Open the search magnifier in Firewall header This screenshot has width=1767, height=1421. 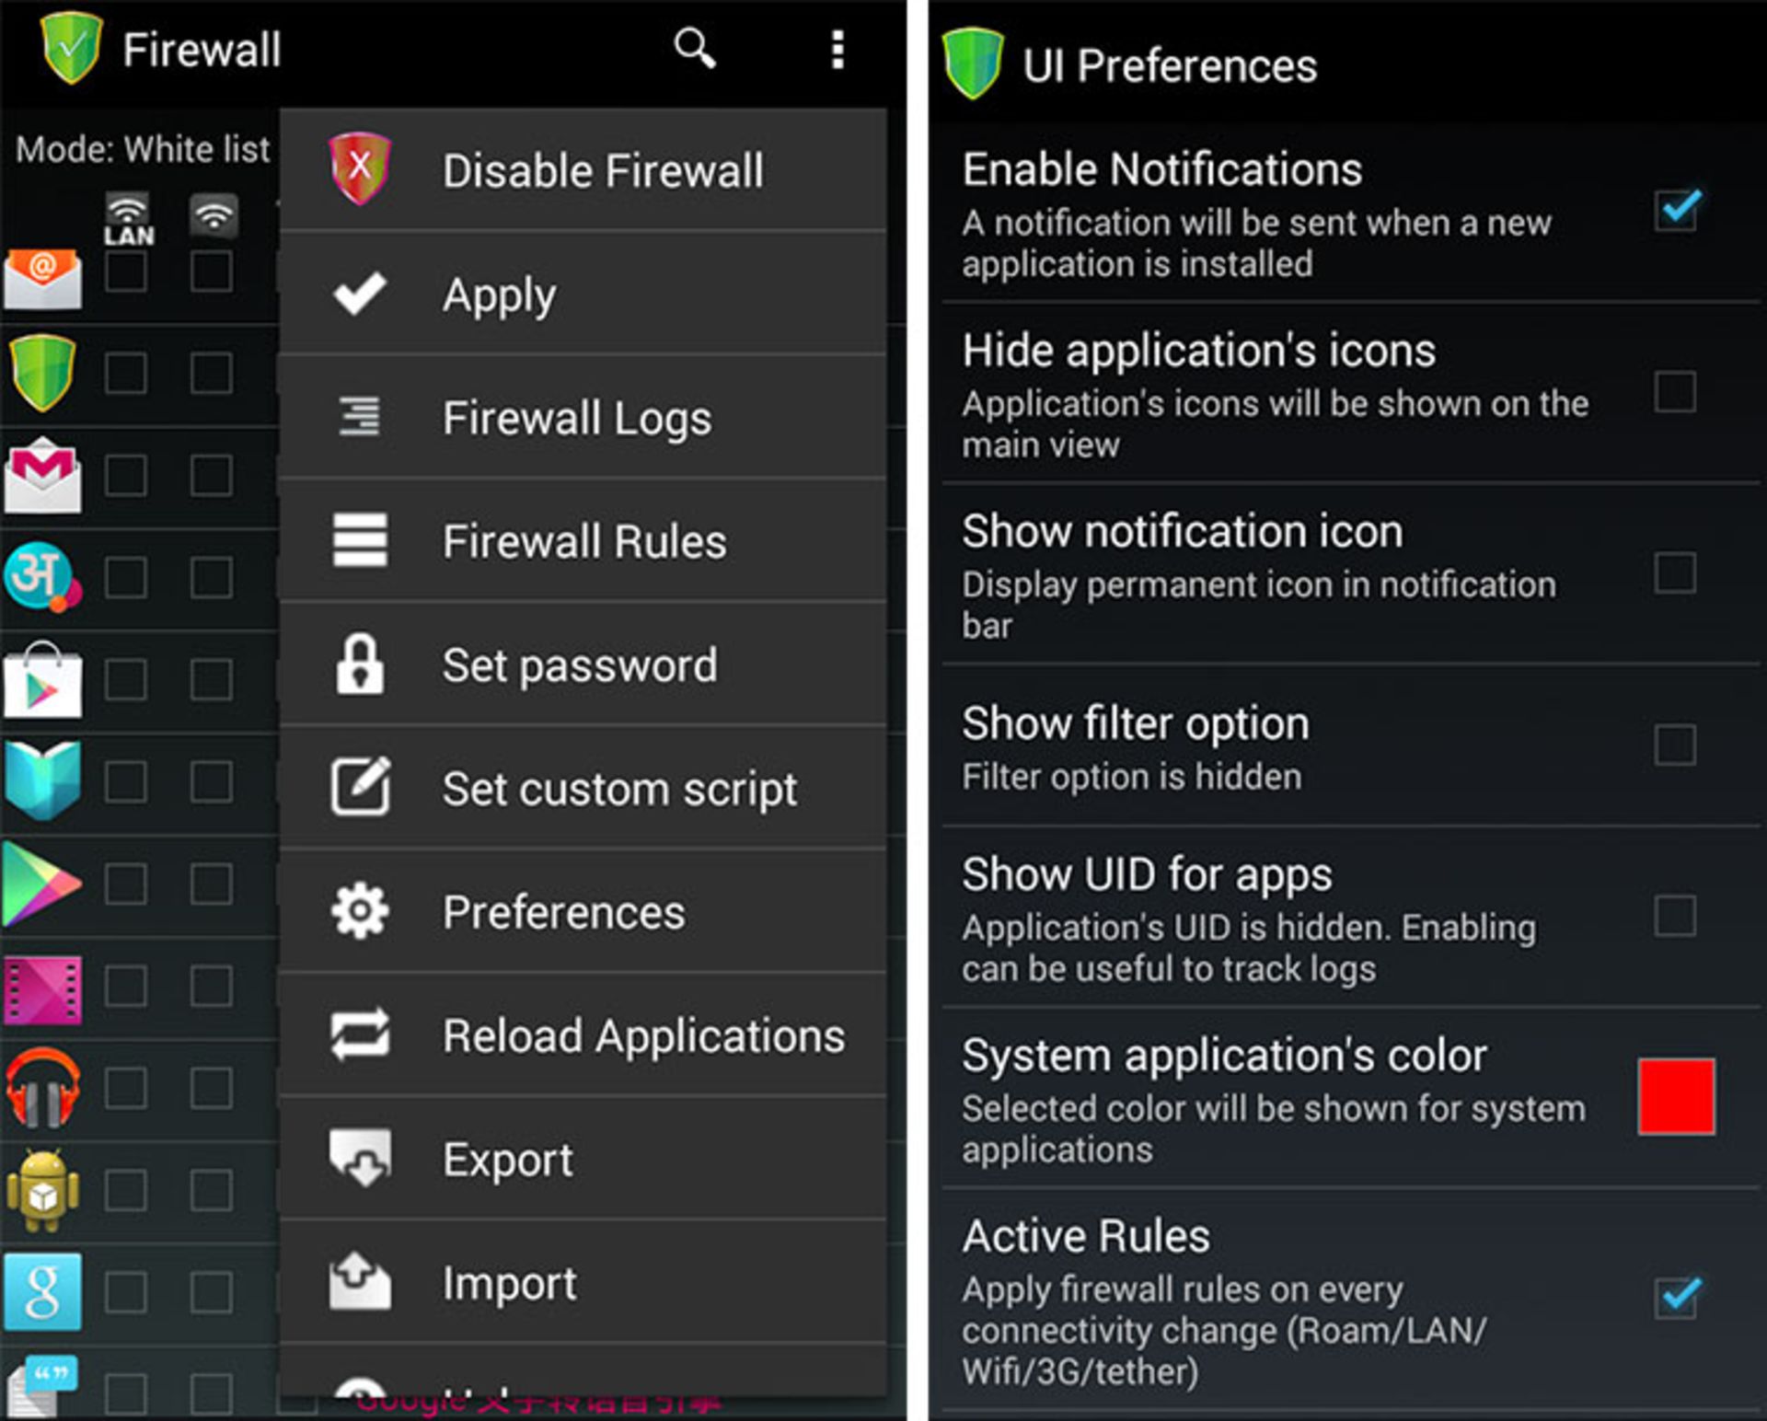[694, 48]
